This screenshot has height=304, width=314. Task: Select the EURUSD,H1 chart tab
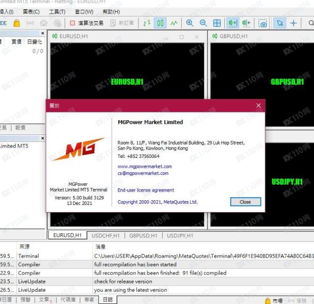click(67, 235)
